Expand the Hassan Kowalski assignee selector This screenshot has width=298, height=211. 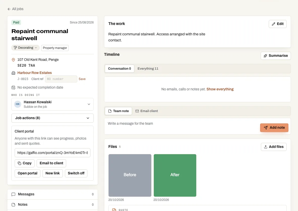(x=53, y=104)
